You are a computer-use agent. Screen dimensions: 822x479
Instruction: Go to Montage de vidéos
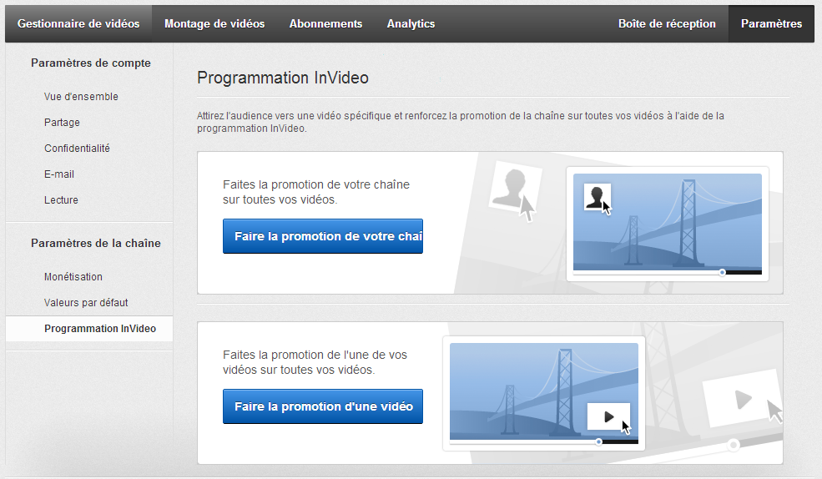pos(214,23)
